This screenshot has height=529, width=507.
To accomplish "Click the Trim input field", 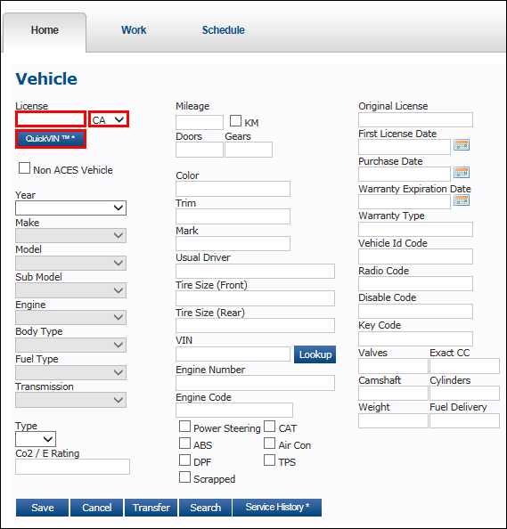I will click(233, 216).
